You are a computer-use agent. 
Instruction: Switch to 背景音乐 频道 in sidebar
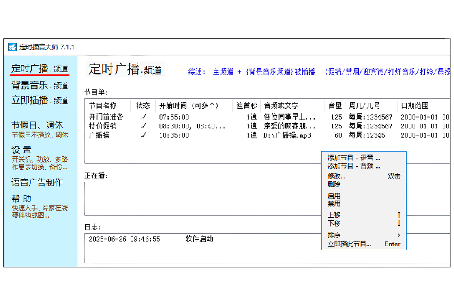(x=39, y=86)
